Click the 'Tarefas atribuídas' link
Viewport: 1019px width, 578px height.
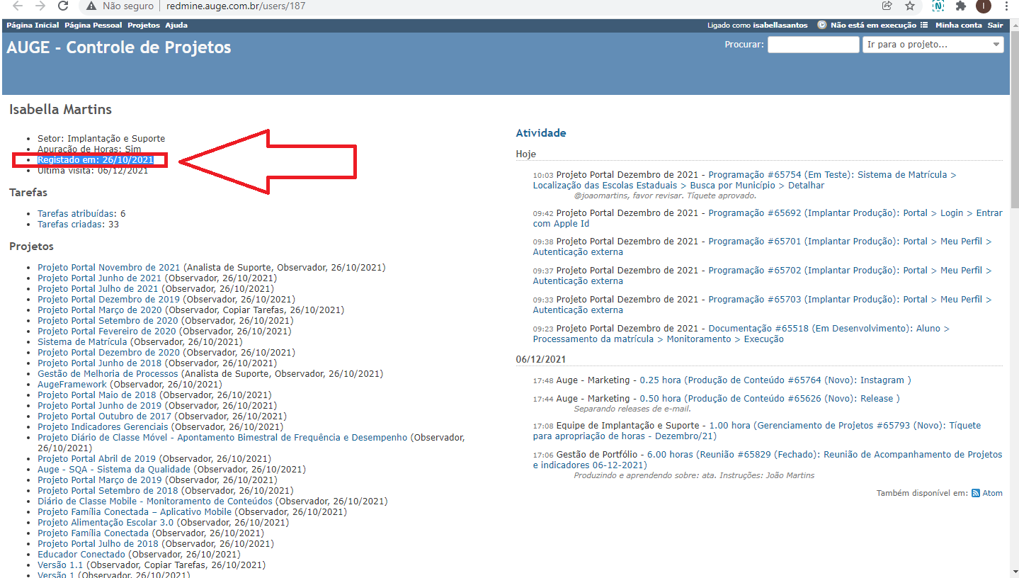[x=76, y=213]
